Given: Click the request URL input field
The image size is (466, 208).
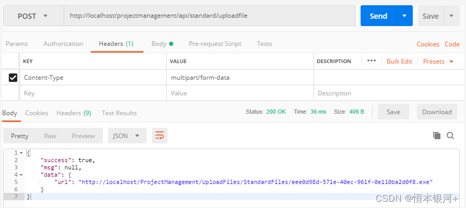Looking at the screenshot, I should 210,16.
